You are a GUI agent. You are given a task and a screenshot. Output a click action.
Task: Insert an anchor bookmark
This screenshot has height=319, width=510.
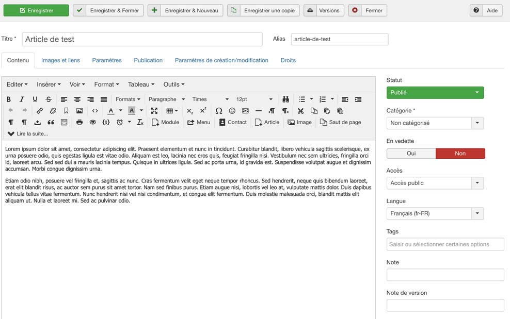[66, 111]
